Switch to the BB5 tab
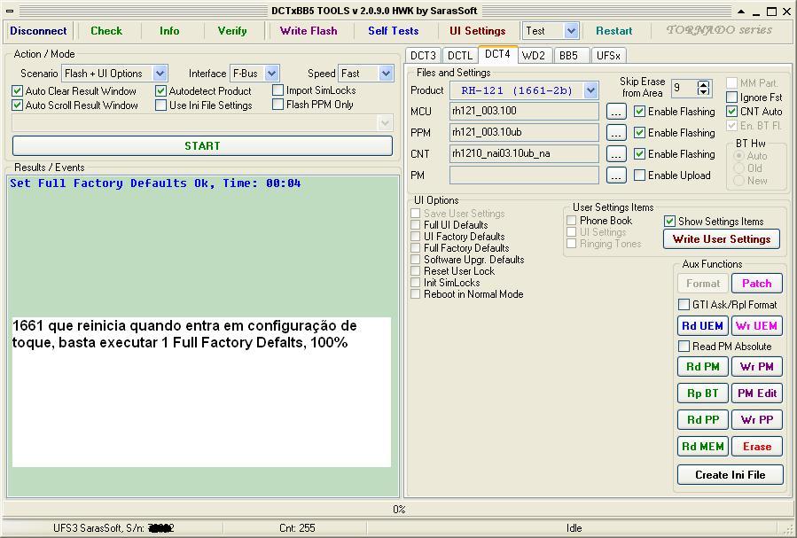 [x=569, y=55]
